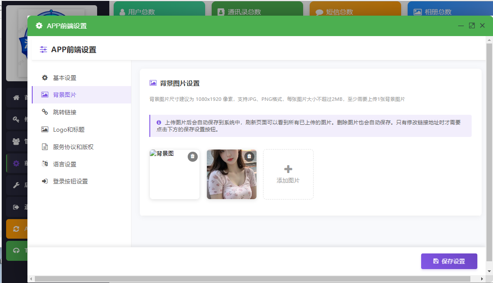Click the users group icon in background sidebar
Image resolution: width=493 pixels, height=283 pixels.
[16, 141]
